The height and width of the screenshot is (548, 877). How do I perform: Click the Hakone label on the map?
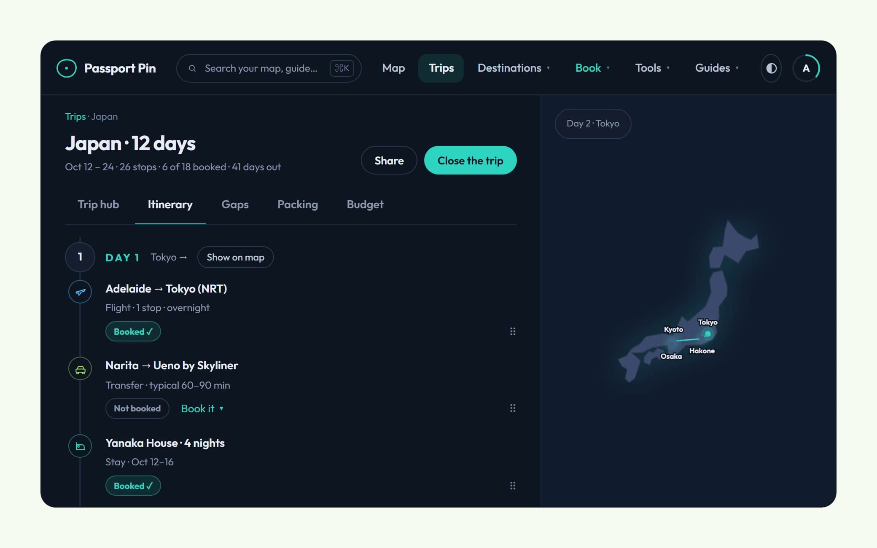(702, 351)
